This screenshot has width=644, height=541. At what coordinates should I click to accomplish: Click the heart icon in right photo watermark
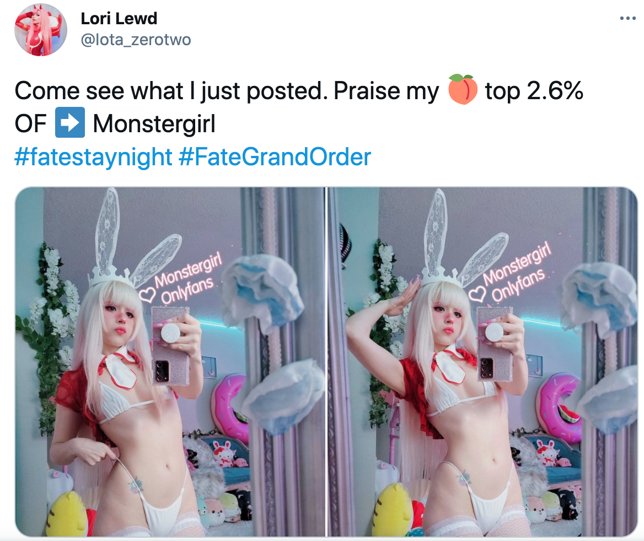click(x=477, y=293)
